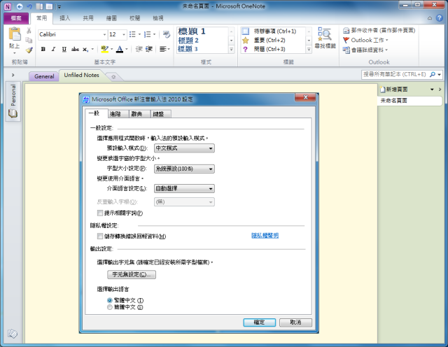Click the email page icon
Image resolution: width=448 pixels, height=347 pixels.
pyautogui.click(x=346, y=30)
